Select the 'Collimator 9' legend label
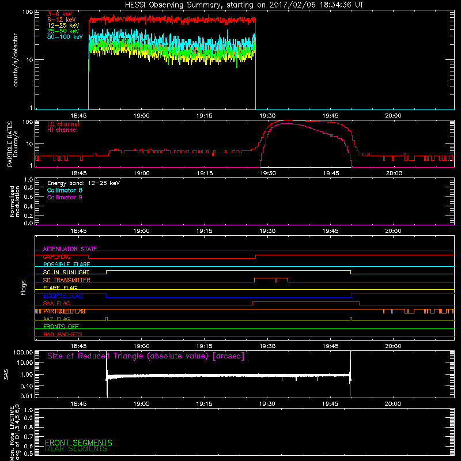This screenshot has height=461, width=461. pyautogui.click(x=65, y=197)
